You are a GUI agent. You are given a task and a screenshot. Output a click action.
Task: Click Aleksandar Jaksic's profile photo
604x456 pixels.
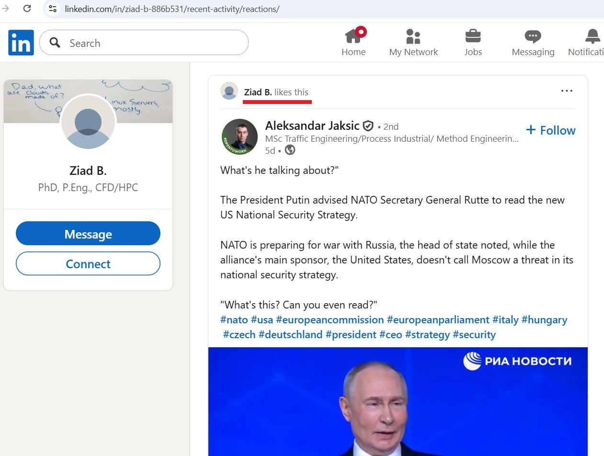(239, 136)
